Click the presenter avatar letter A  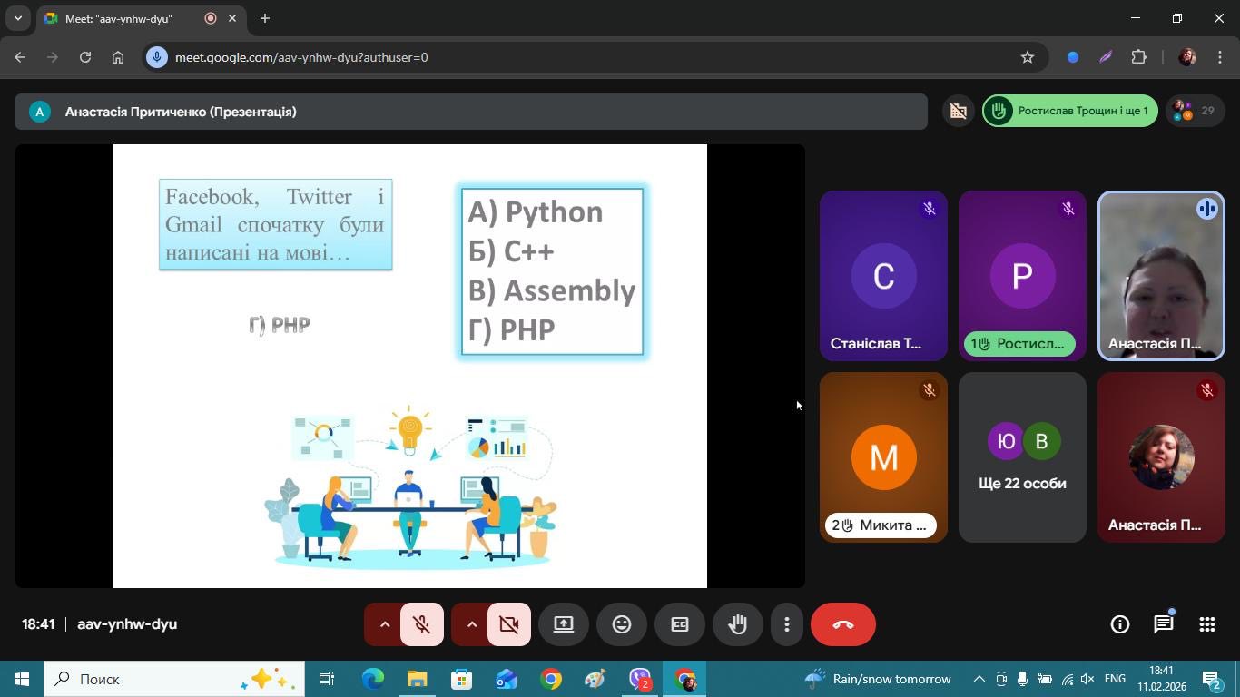point(39,112)
